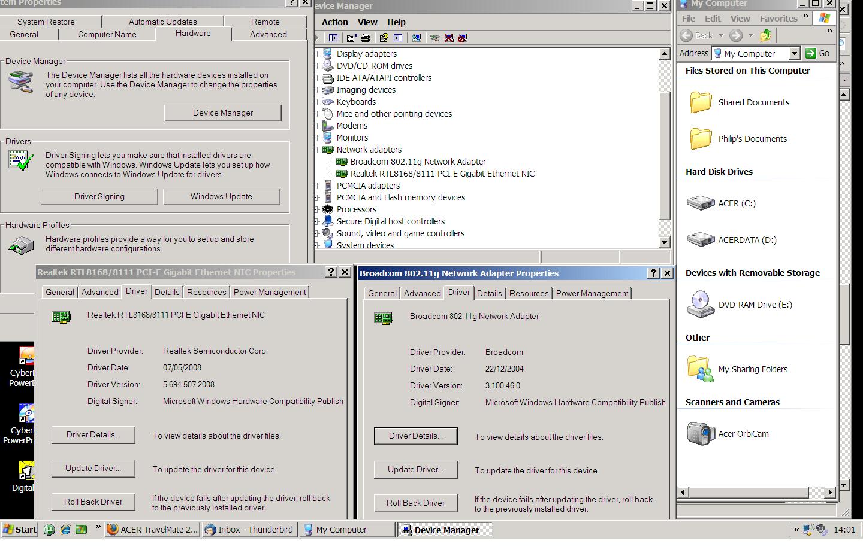Screen dimensions: 863x547
Task: Expand the DVD/CD-ROM drives node
Action: [317, 66]
